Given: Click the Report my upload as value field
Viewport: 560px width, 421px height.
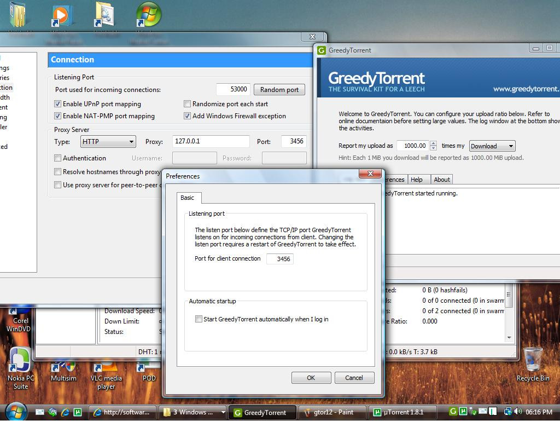Looking at the screenshot, I should (412, 146).
